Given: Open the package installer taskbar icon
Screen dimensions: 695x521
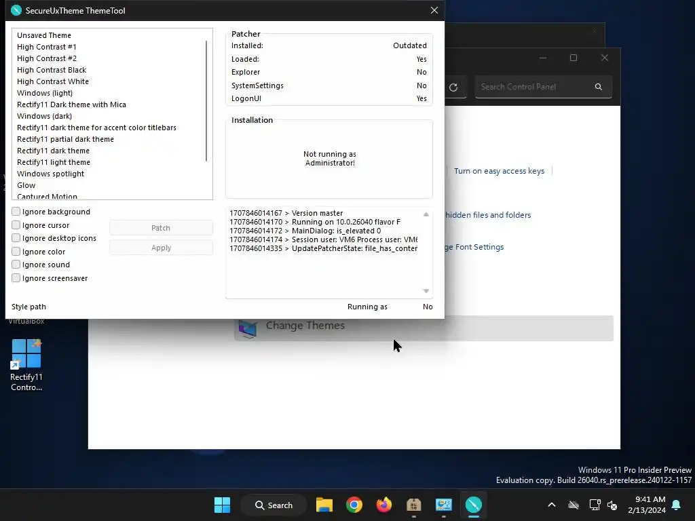Looking at the screenshot, I should 413,505.
